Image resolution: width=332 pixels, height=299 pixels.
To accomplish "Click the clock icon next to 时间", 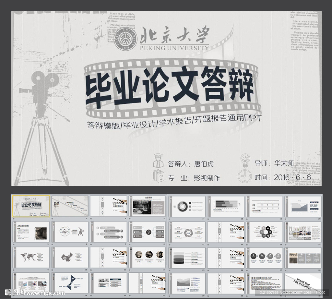I will (245, 176).
